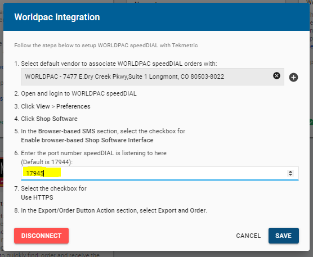Click the 'Use HTTPS' text in step 7

click(37, 197)
